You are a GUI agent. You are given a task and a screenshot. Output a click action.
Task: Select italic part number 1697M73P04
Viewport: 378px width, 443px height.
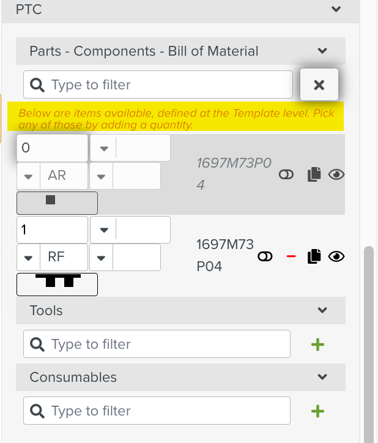point(234,174)
